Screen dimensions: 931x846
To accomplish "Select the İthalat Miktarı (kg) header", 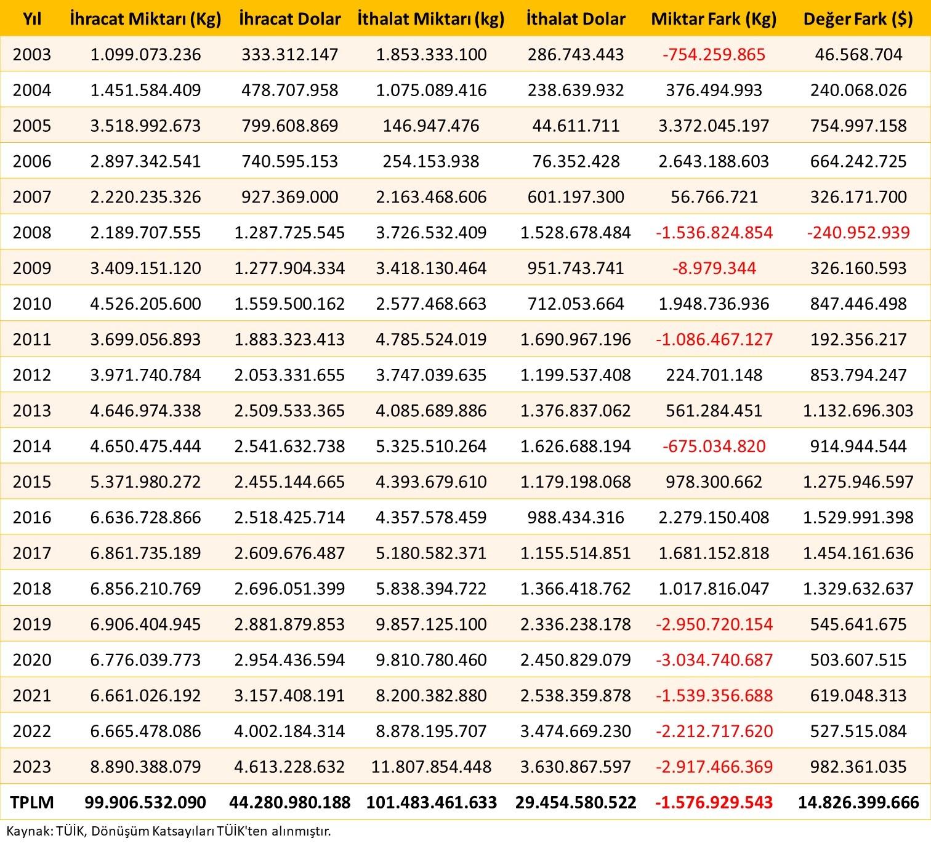I will (431, 18).
